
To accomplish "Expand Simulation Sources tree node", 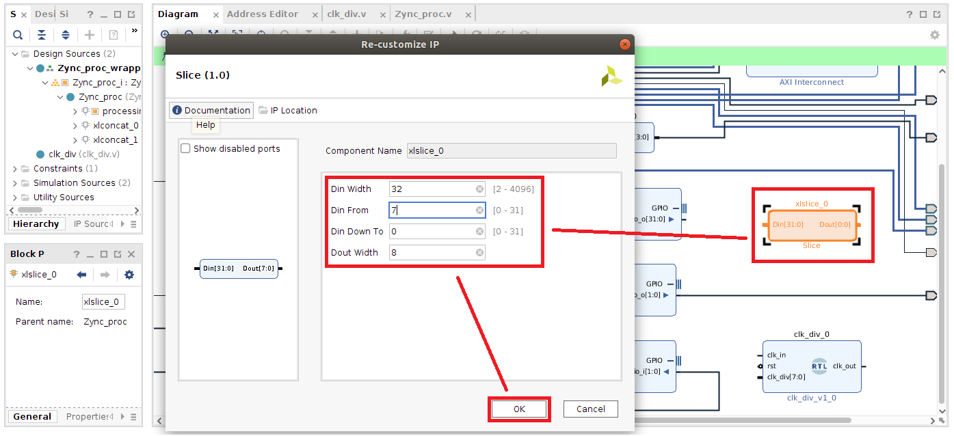I will (15, 183).
